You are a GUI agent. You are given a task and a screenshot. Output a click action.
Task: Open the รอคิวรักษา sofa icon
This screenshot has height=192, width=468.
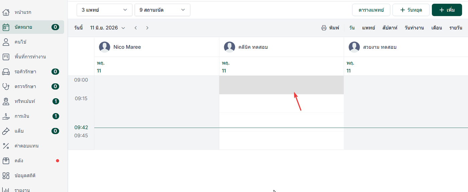6,72
